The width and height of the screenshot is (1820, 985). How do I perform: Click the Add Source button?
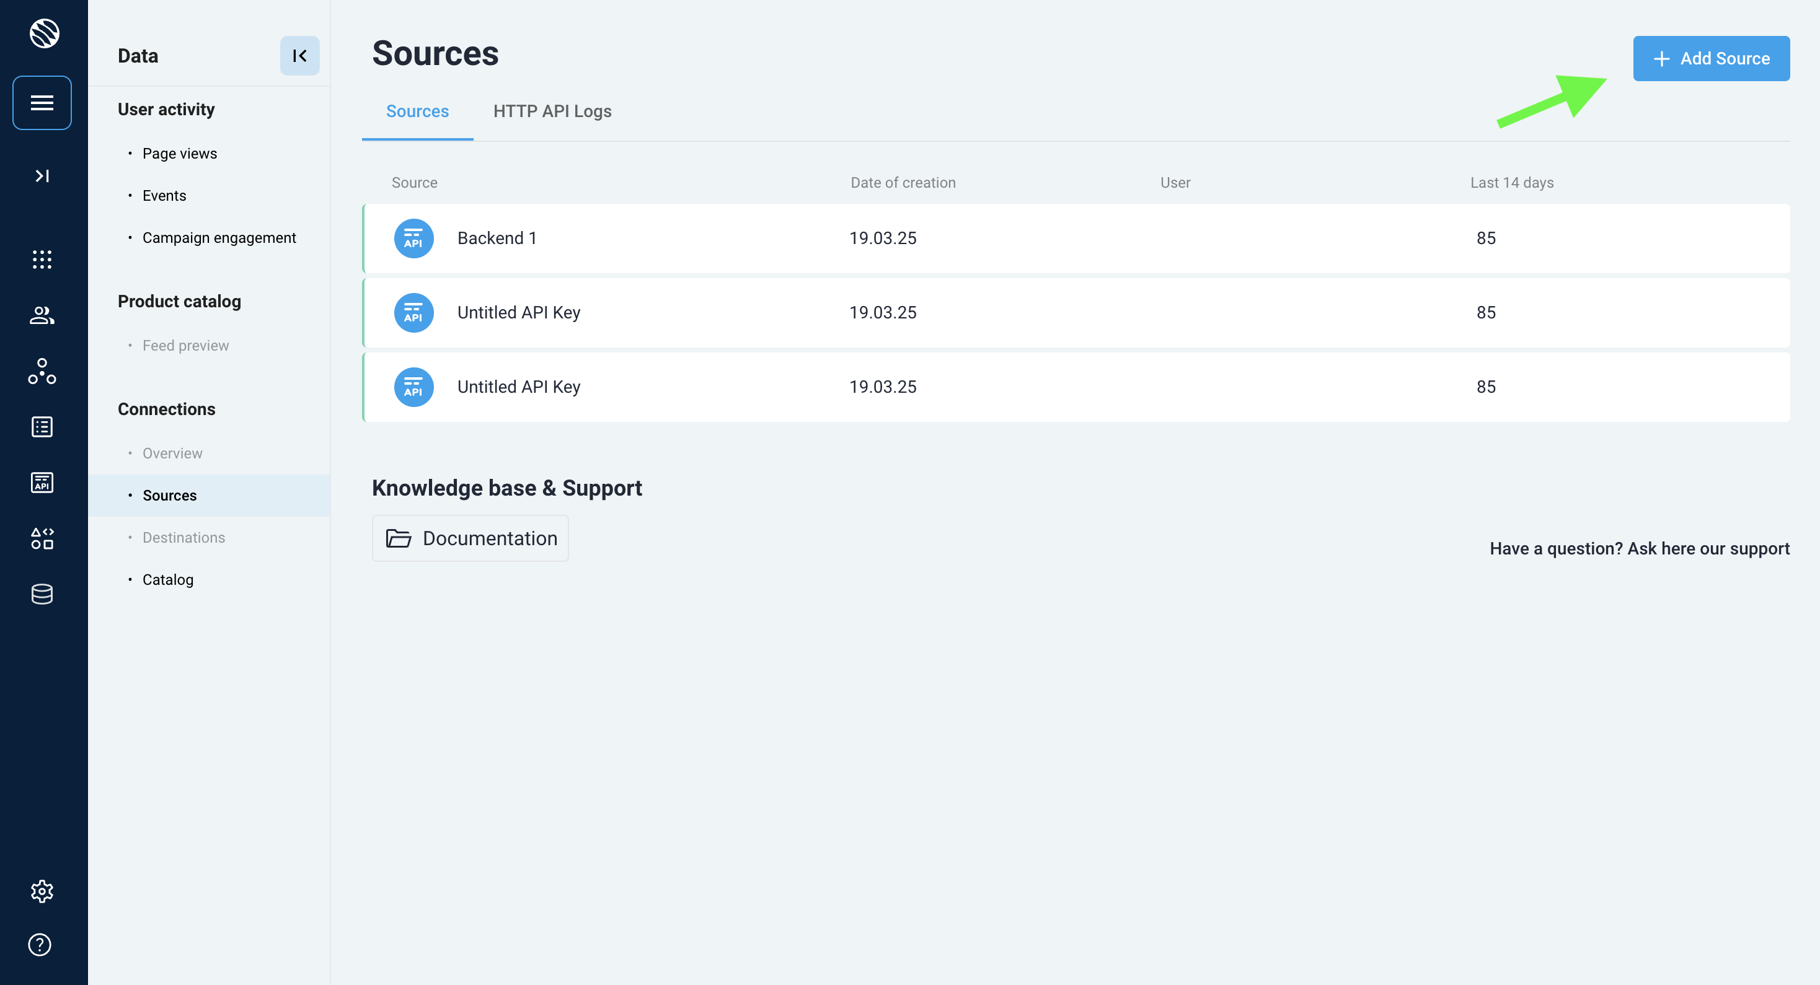1710,59
